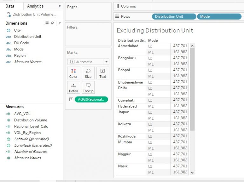Click the globe icon next to City
Screen dimensions: 244x182
click(9, 30)
